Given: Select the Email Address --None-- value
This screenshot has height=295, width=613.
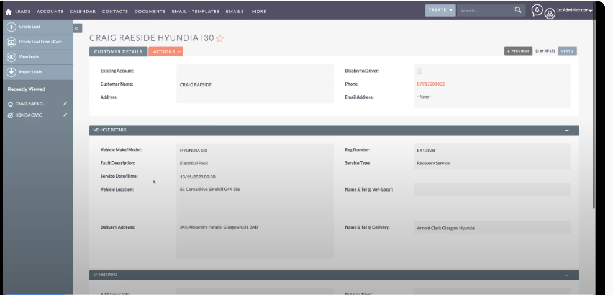Looking at the screenshot, I should click(x=424, y=97).
